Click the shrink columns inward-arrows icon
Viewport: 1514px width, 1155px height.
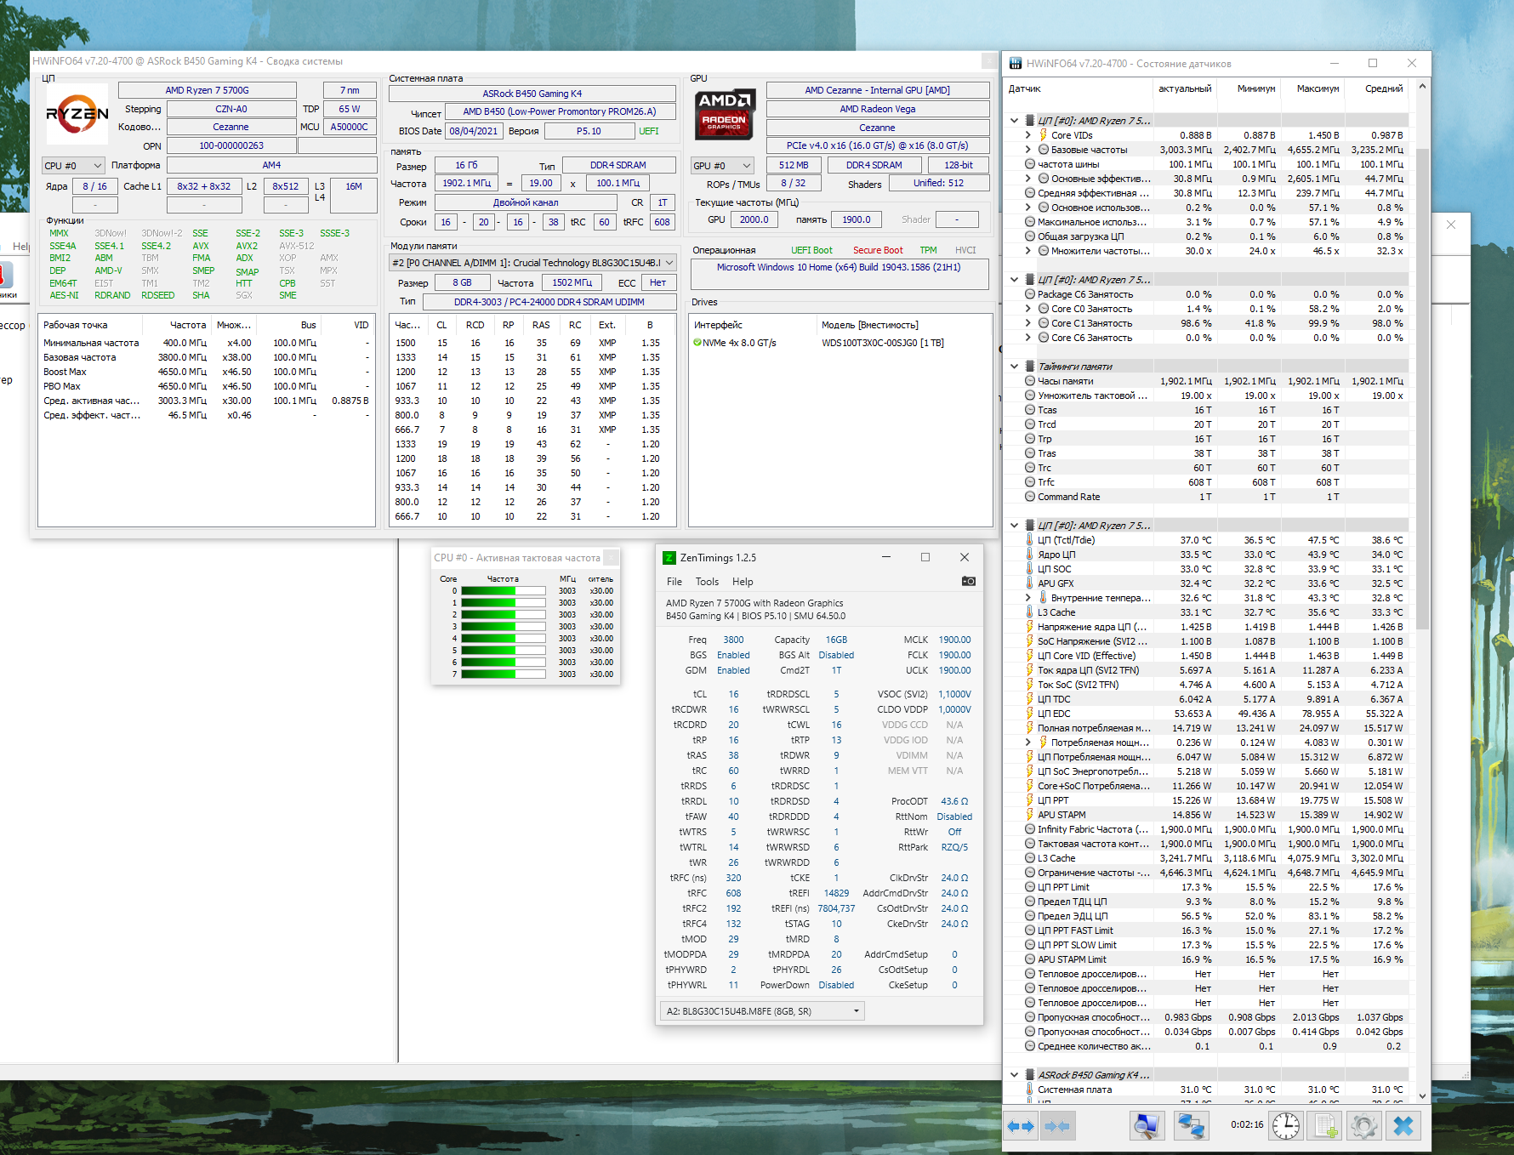1057,1126
